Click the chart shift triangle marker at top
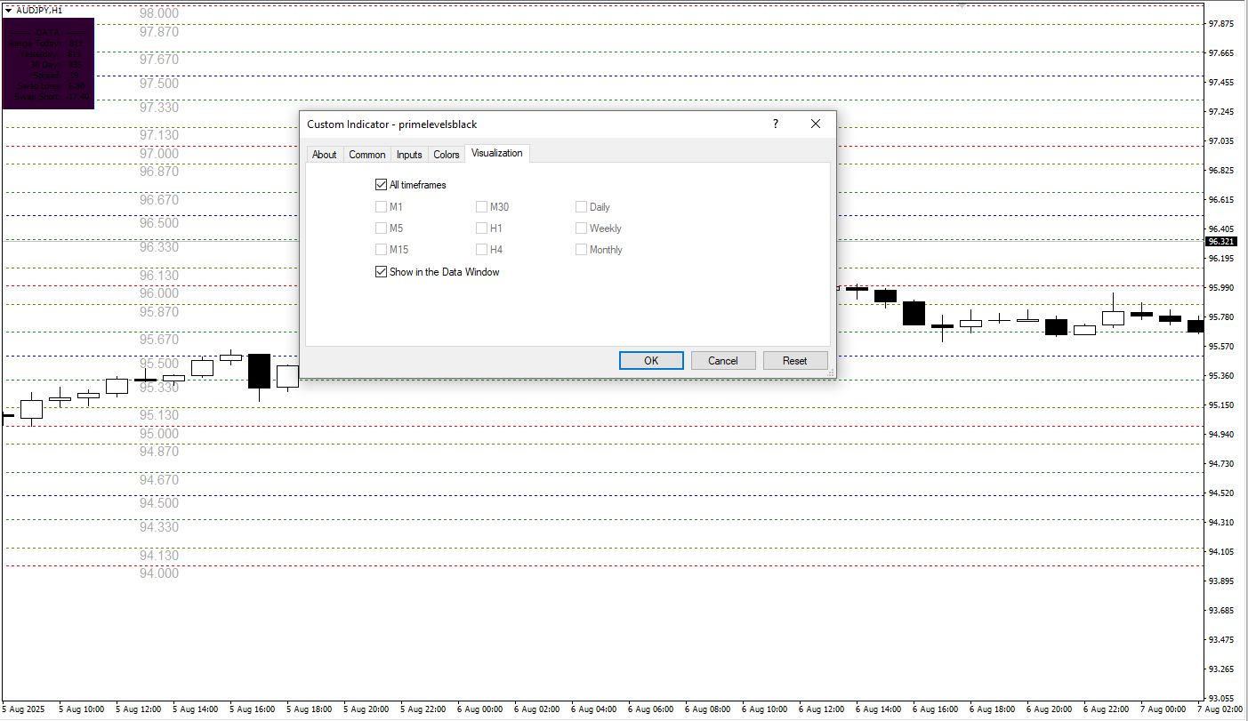 coord(961,4)
